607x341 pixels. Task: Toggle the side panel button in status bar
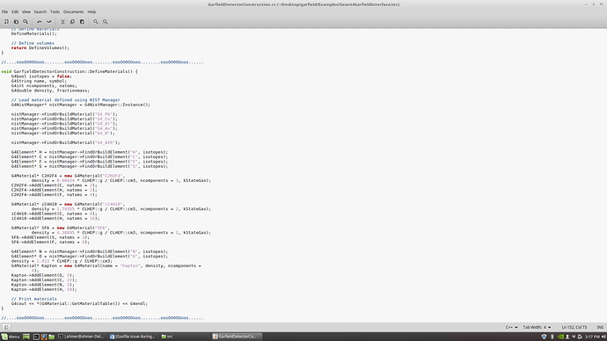[x=6, y=327]
